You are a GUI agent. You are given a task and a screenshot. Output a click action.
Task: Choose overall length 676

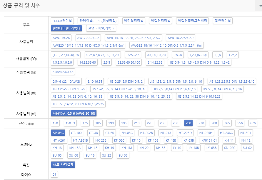(253, 123)
